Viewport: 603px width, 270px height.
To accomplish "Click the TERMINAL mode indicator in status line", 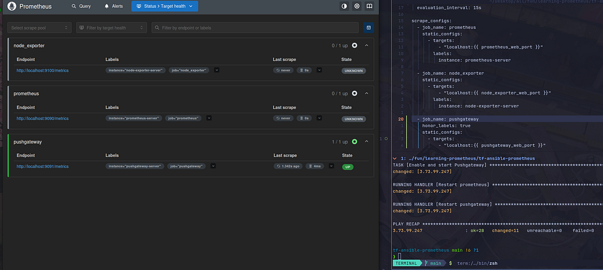I will point(408,263).
